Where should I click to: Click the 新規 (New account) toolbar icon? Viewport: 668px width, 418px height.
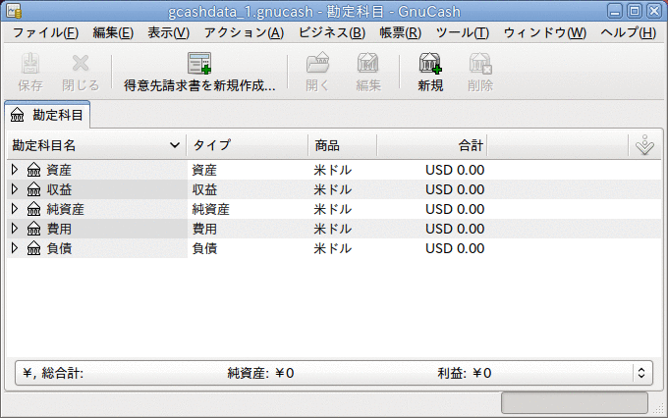tap(430, 64)
